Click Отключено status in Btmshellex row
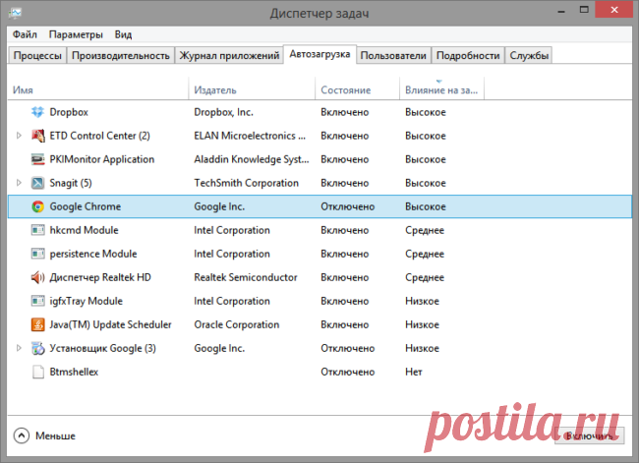 (348, 373)
